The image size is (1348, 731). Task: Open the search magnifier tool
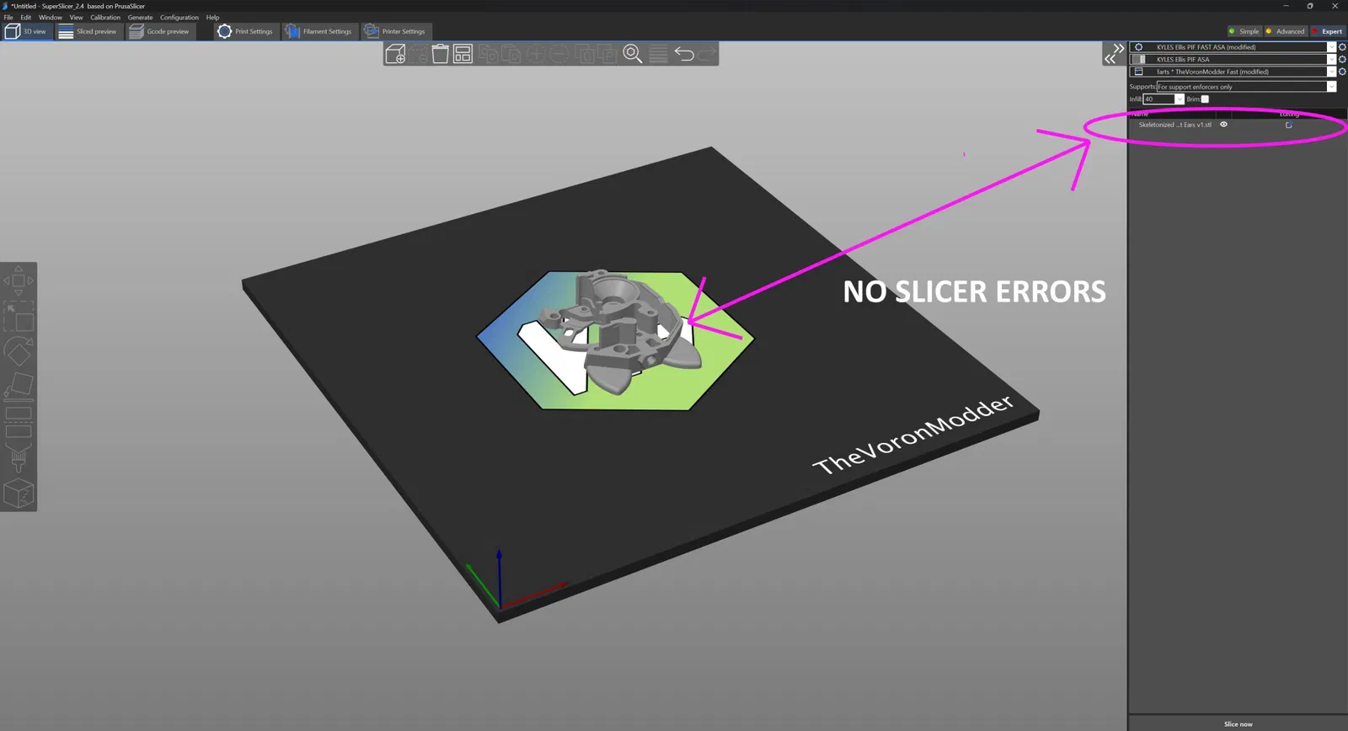tap(632, 54)
